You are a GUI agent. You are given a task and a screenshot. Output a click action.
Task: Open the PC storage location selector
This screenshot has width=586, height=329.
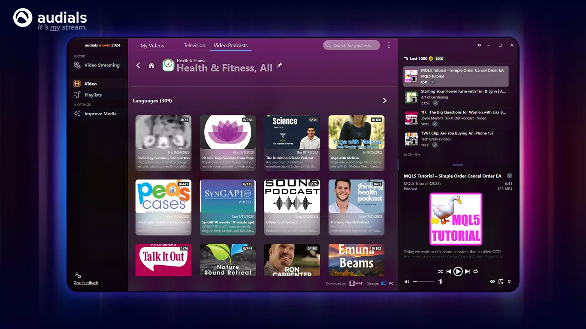point(387,284)
